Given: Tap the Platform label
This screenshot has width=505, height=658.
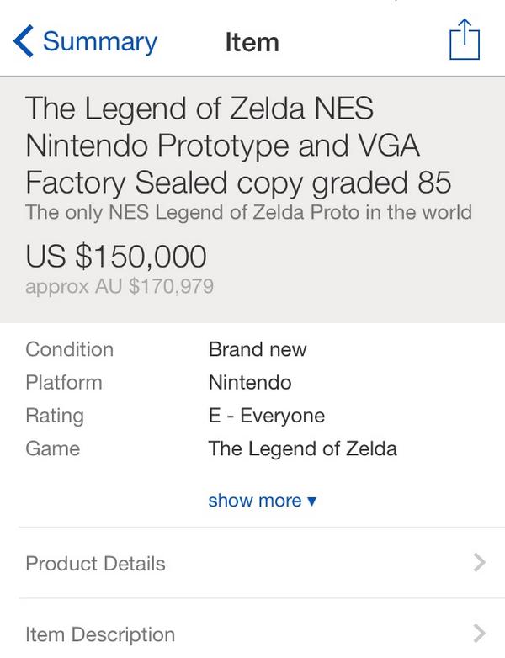Looking at the screenshot, I should [x=64, y=382].
